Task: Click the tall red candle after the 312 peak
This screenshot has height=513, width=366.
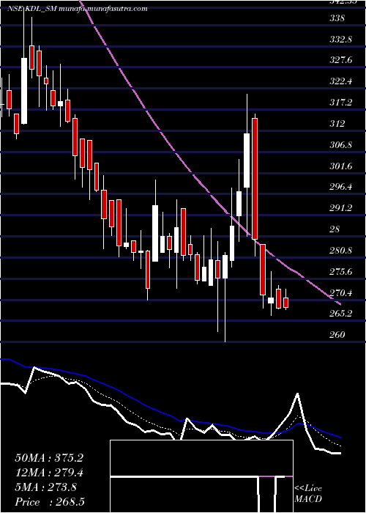Action: pyautogui.click(x=255, y=179)
